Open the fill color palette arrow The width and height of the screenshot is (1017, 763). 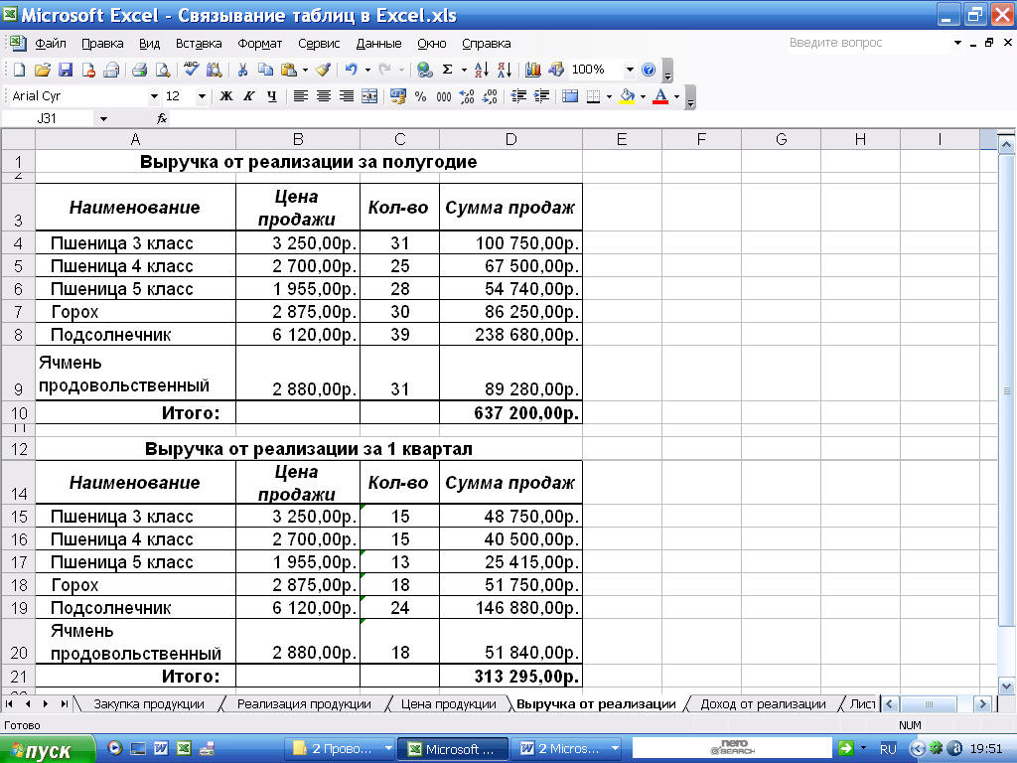click(643, 96)
